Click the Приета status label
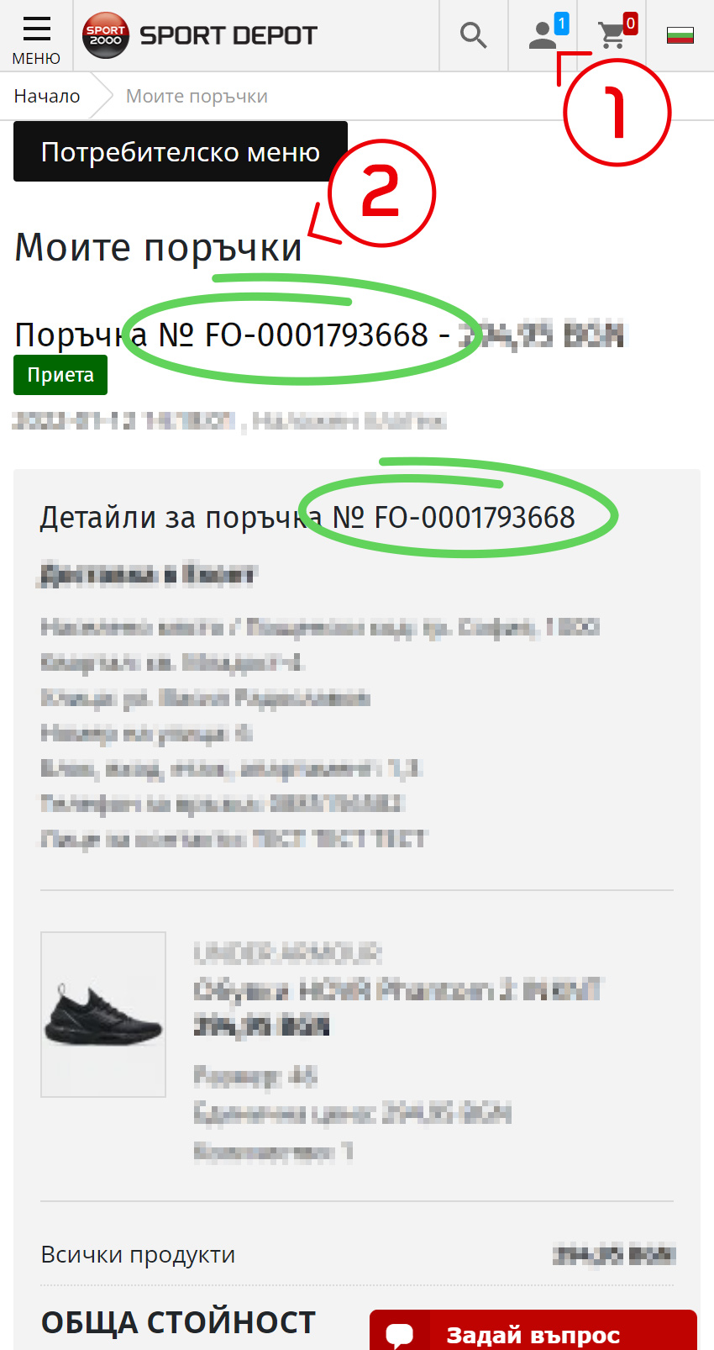Screen dimensions: 714x1350 (60, 375)
